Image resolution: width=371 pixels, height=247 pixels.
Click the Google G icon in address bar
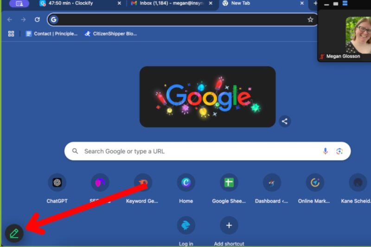point(54,19)
